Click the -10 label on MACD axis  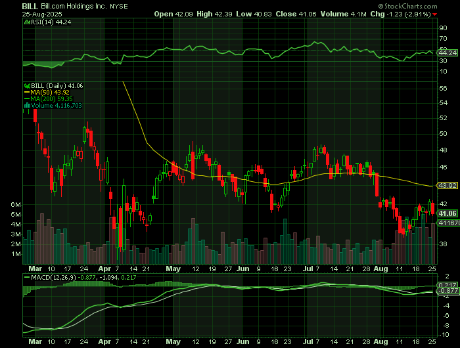tap(444, 335)
